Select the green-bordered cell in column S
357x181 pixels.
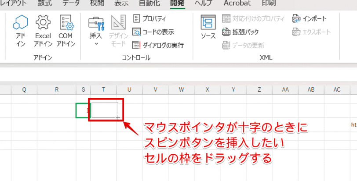coord(82,110)
